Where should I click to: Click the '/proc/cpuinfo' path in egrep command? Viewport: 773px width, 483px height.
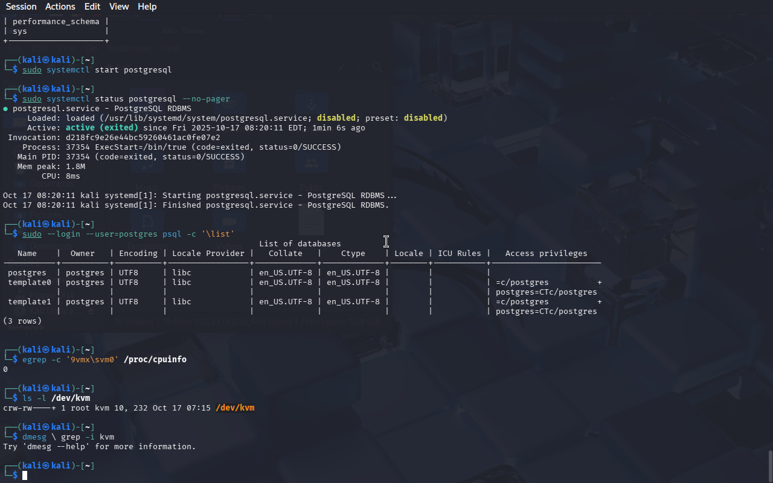[x=155, y=360]
